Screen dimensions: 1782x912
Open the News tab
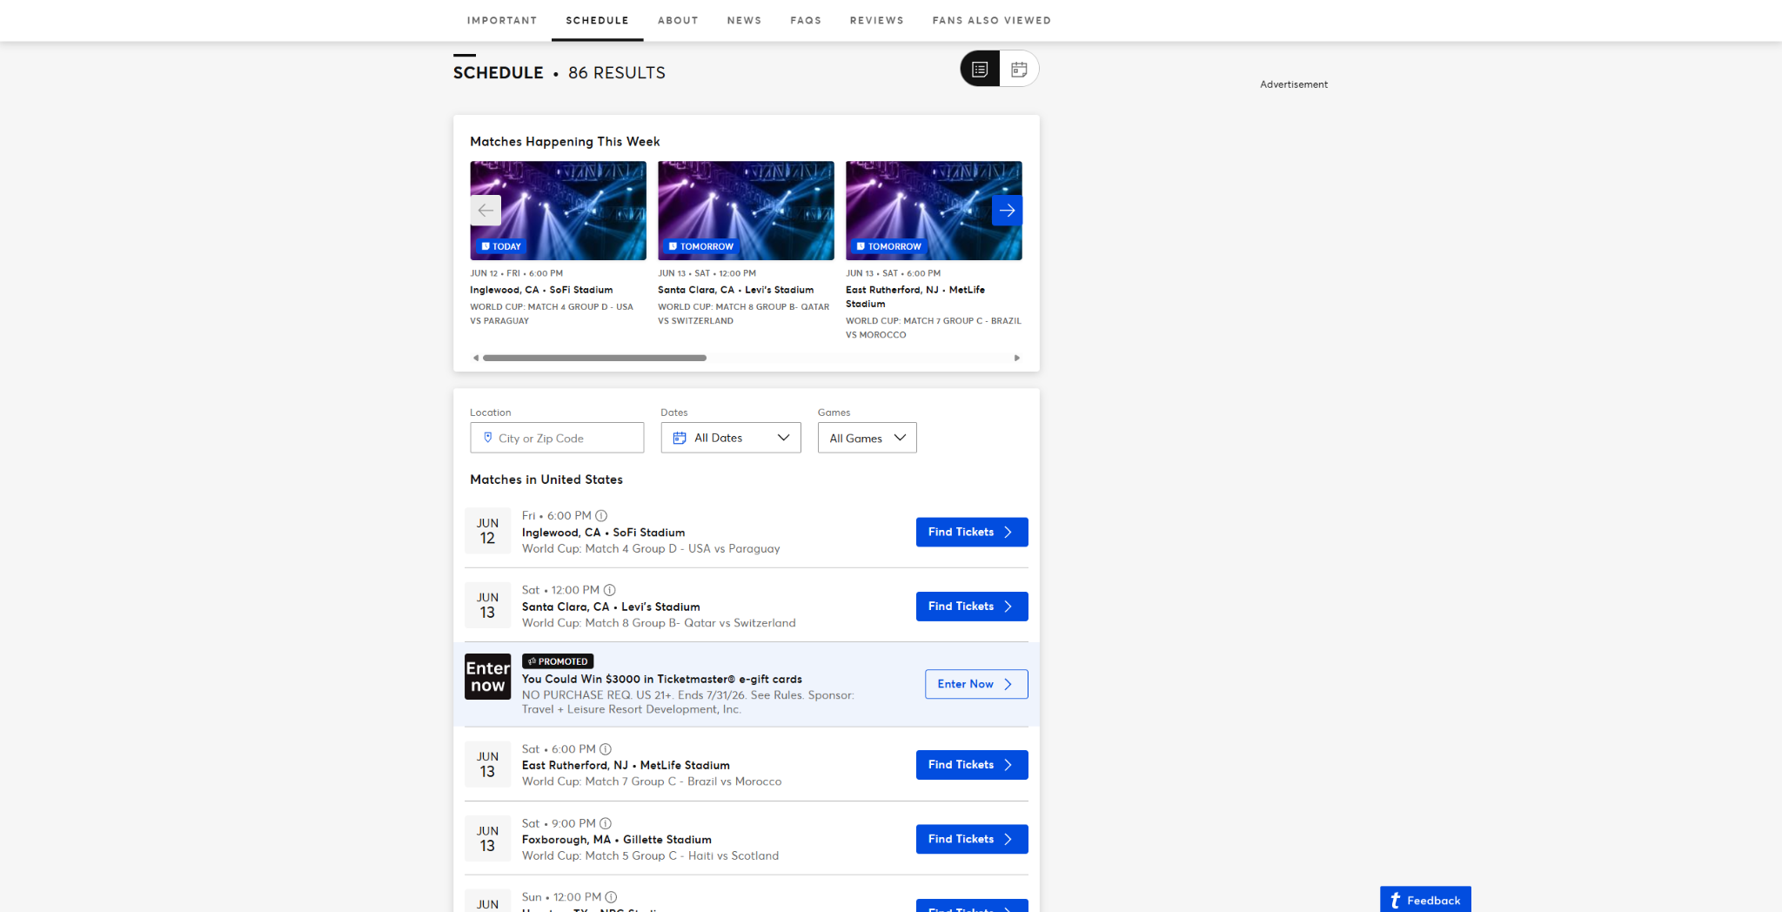pos(745,20)
